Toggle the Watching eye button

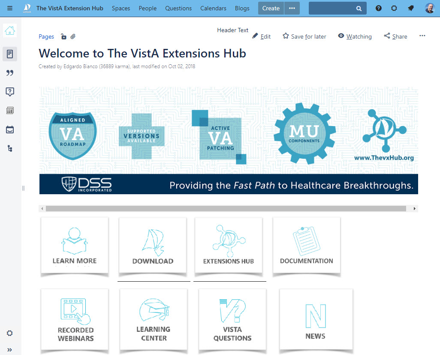[x=355, y=36]
